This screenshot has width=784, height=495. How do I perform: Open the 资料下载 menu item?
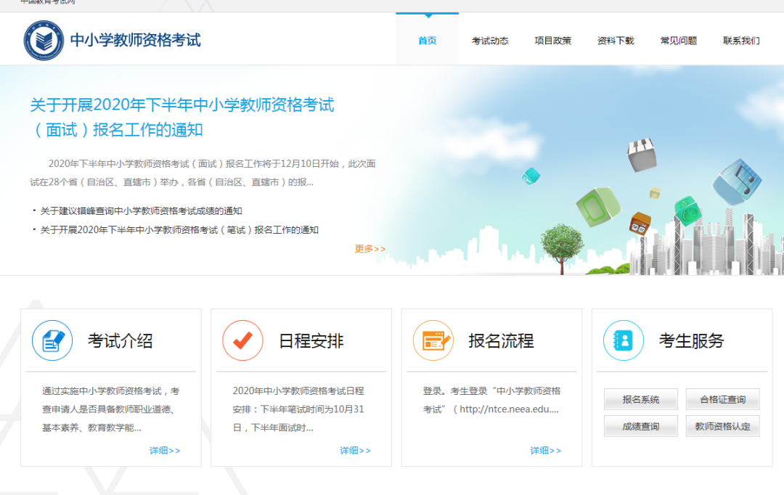[616, 41]
